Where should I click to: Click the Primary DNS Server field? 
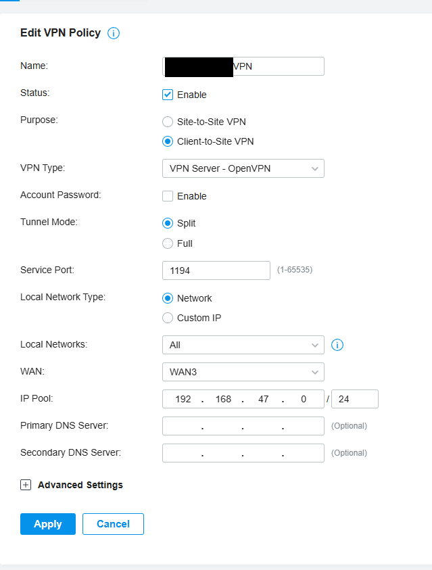[243, 426]
